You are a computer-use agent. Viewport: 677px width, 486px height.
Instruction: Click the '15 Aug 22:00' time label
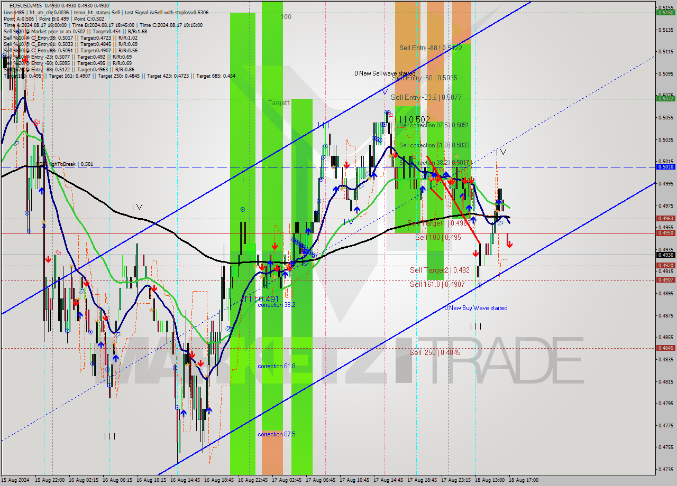pos(50,481)
